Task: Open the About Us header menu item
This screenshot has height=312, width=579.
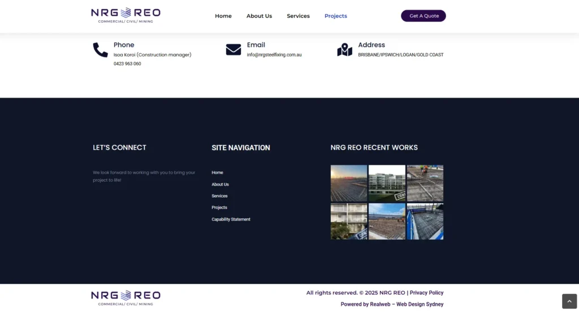Action: coord(259,16)
